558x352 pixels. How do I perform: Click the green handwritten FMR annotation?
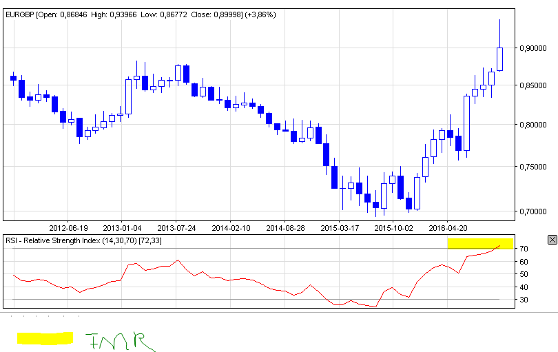click(118, 341)
